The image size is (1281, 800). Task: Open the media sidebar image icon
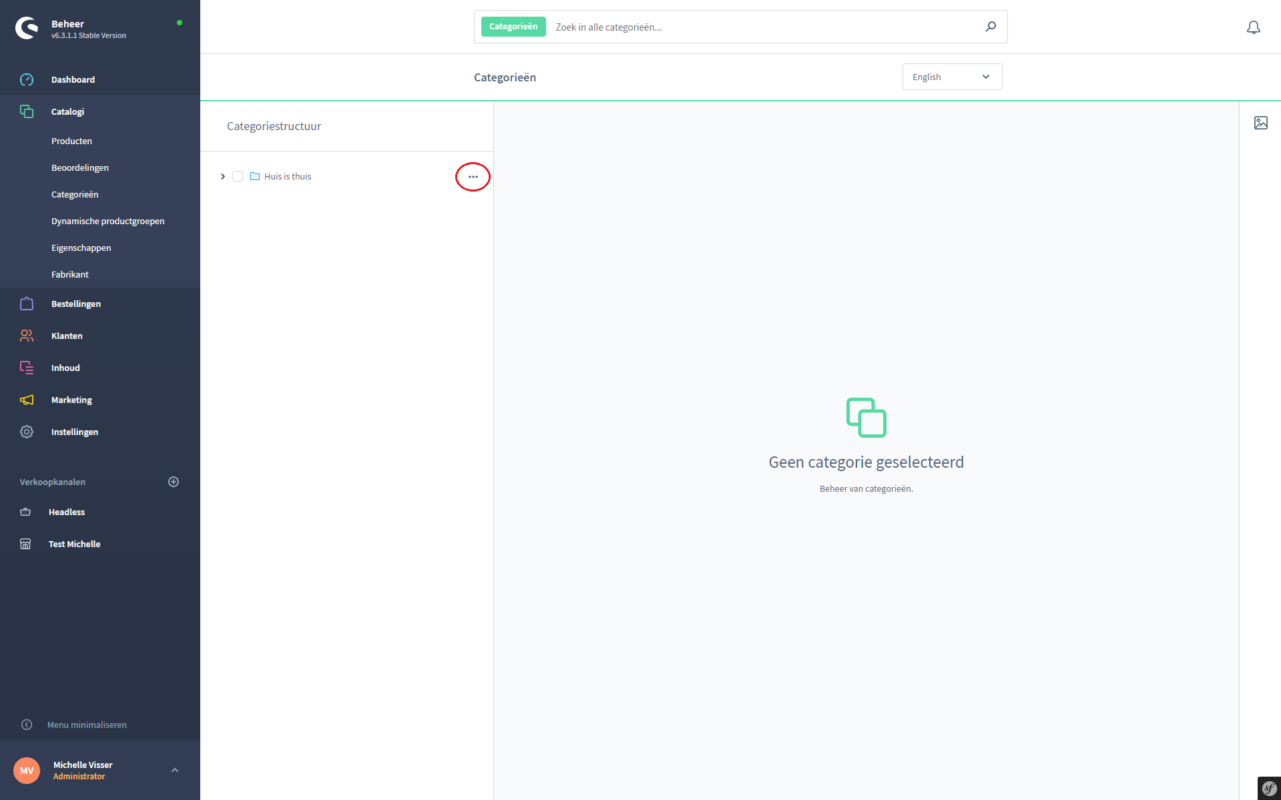click(1260, 123)
